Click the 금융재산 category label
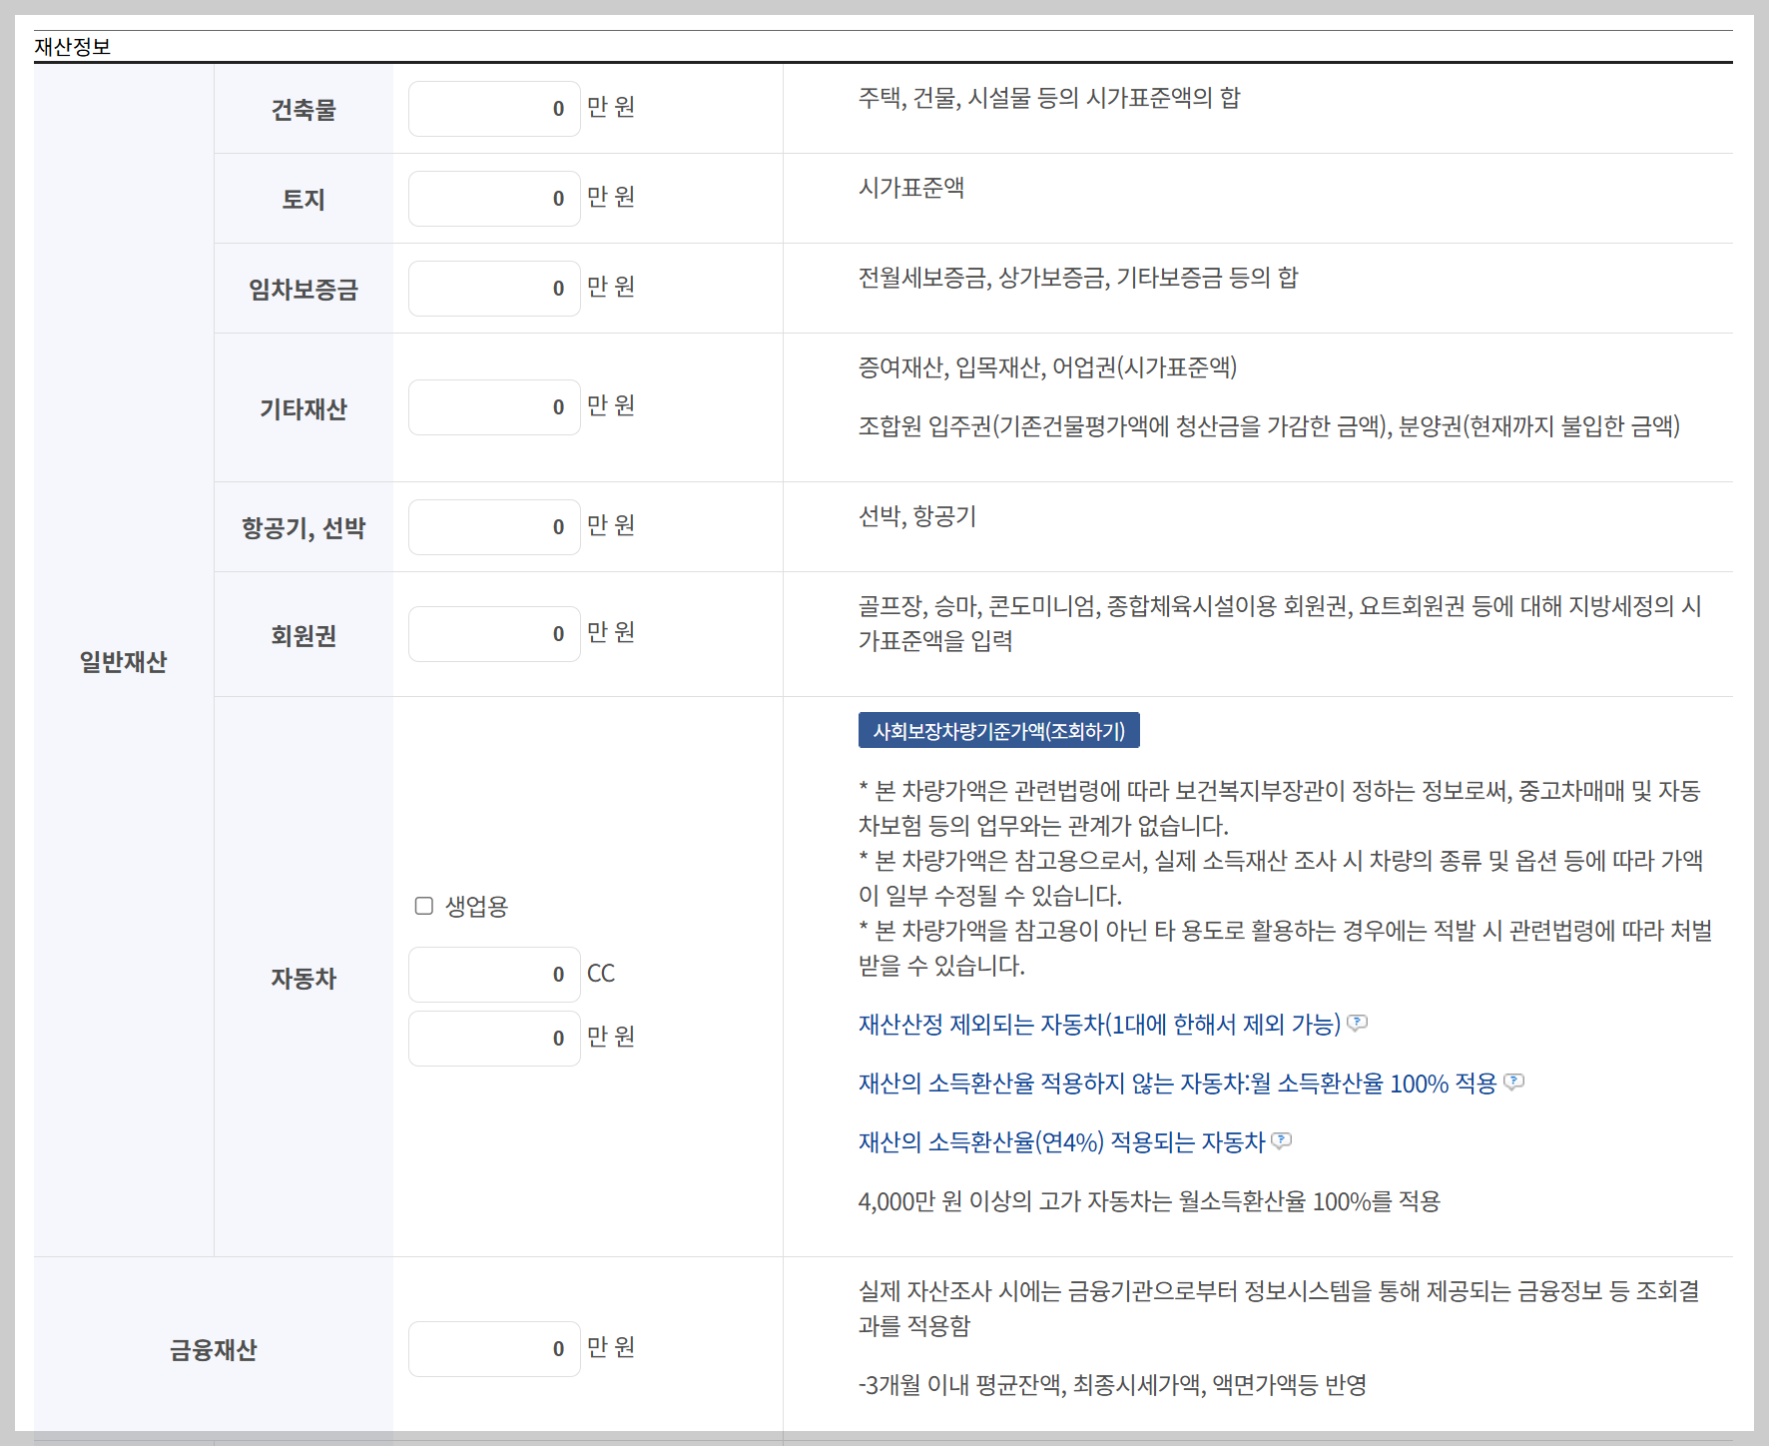Viewport: 1769px width, 1446px height. tap(214, 1350)
